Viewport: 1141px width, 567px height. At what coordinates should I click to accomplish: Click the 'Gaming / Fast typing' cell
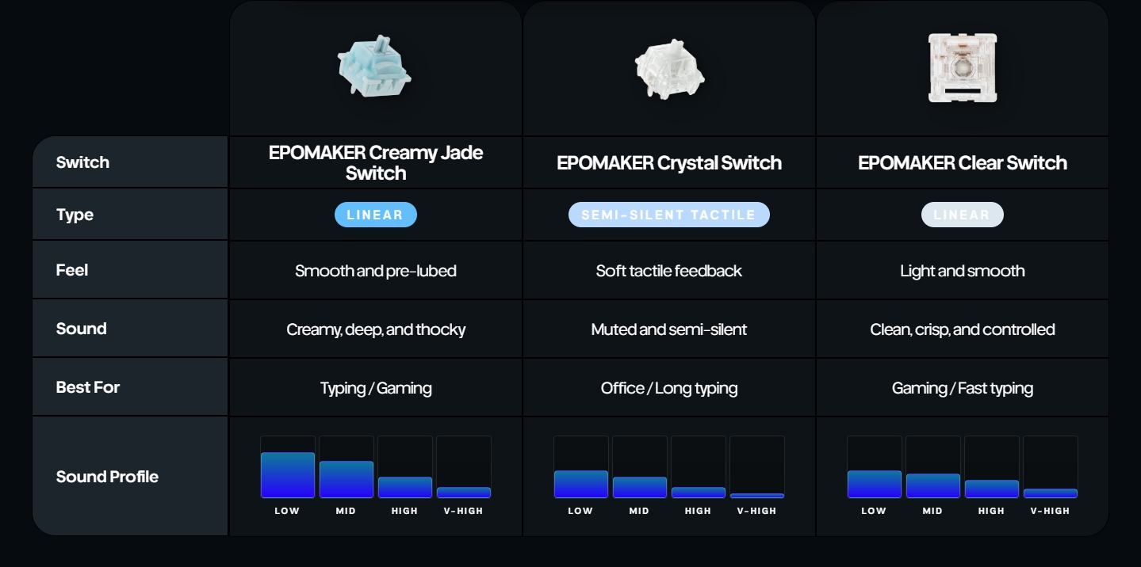pos(963,388)
